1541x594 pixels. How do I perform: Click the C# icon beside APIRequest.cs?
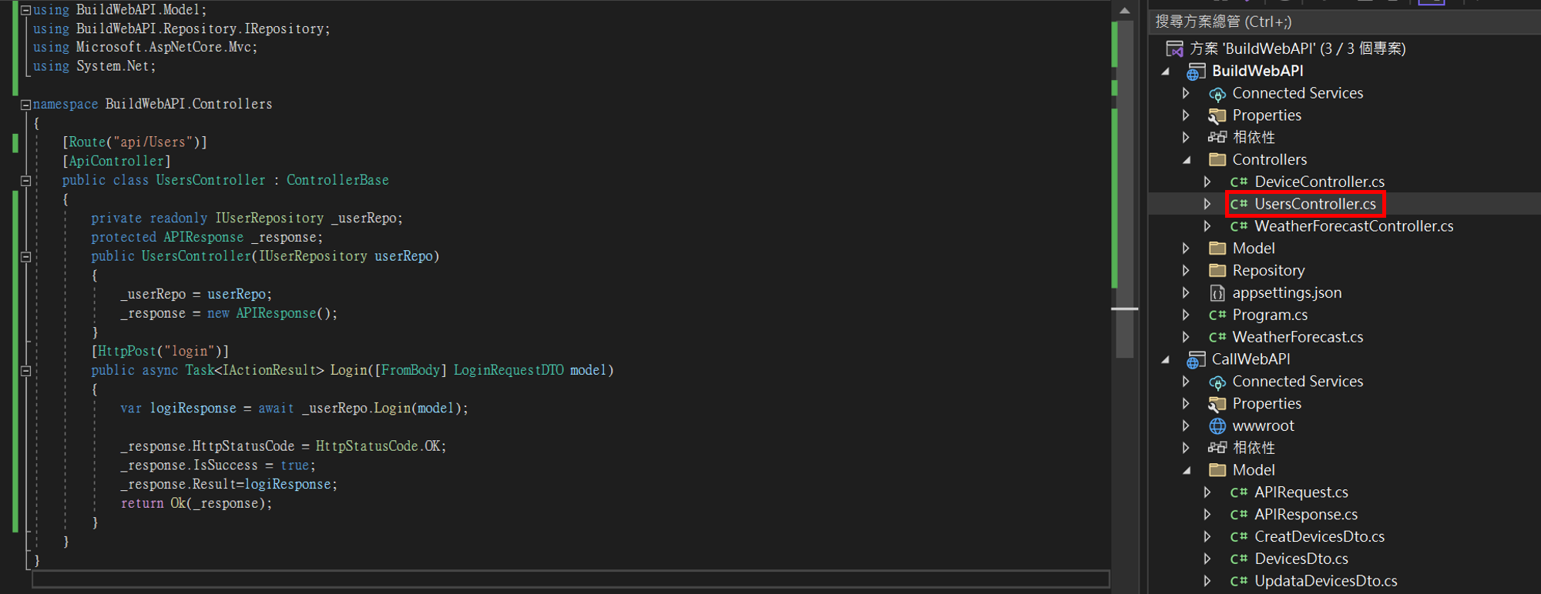pos(1239,492)
